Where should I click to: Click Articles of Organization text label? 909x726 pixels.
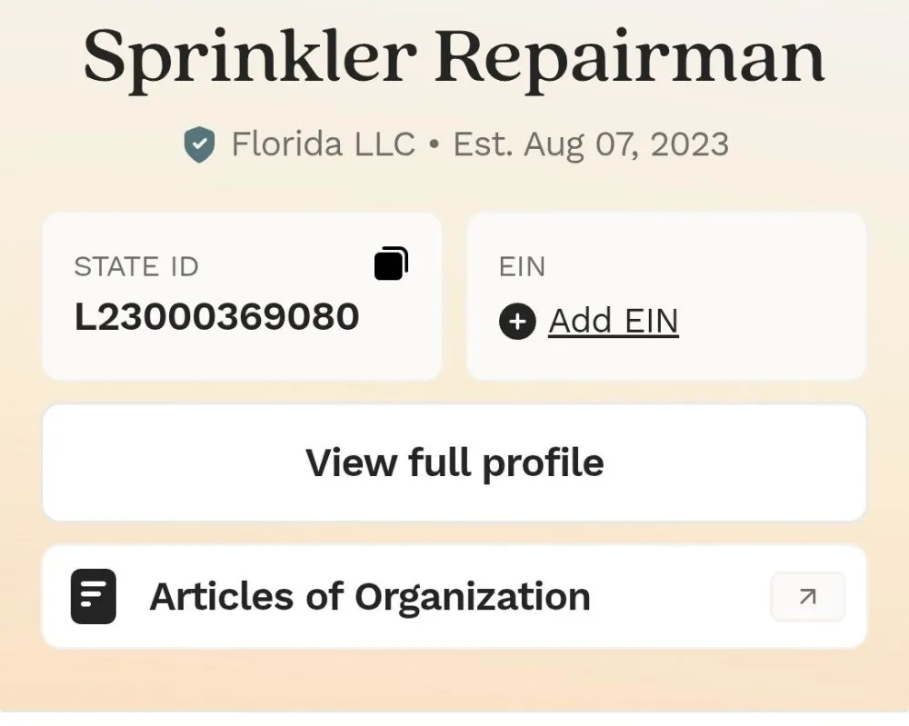click(x=371, y=596)
